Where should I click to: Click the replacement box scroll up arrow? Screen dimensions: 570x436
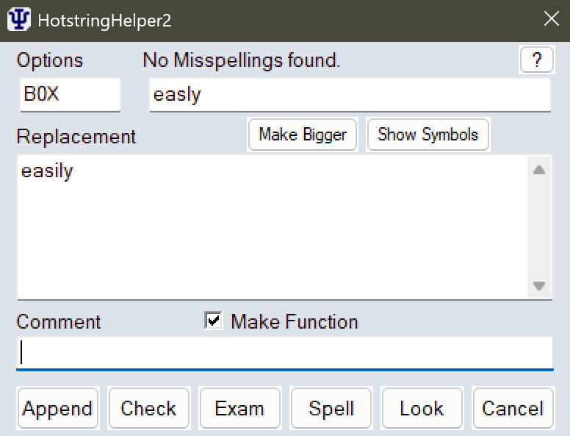pos(539,170)
